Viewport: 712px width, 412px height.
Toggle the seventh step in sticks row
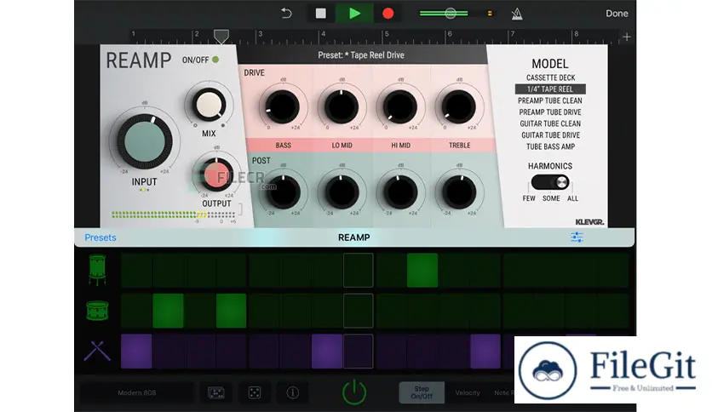coord(326,352)
